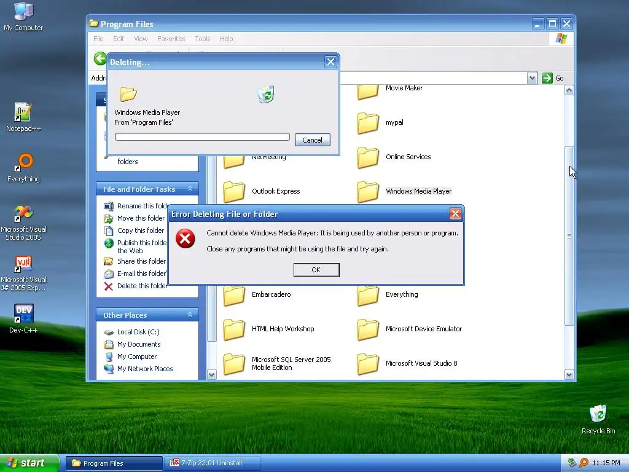
Task: Select the Everything folder icon
Action: (368, 296)
